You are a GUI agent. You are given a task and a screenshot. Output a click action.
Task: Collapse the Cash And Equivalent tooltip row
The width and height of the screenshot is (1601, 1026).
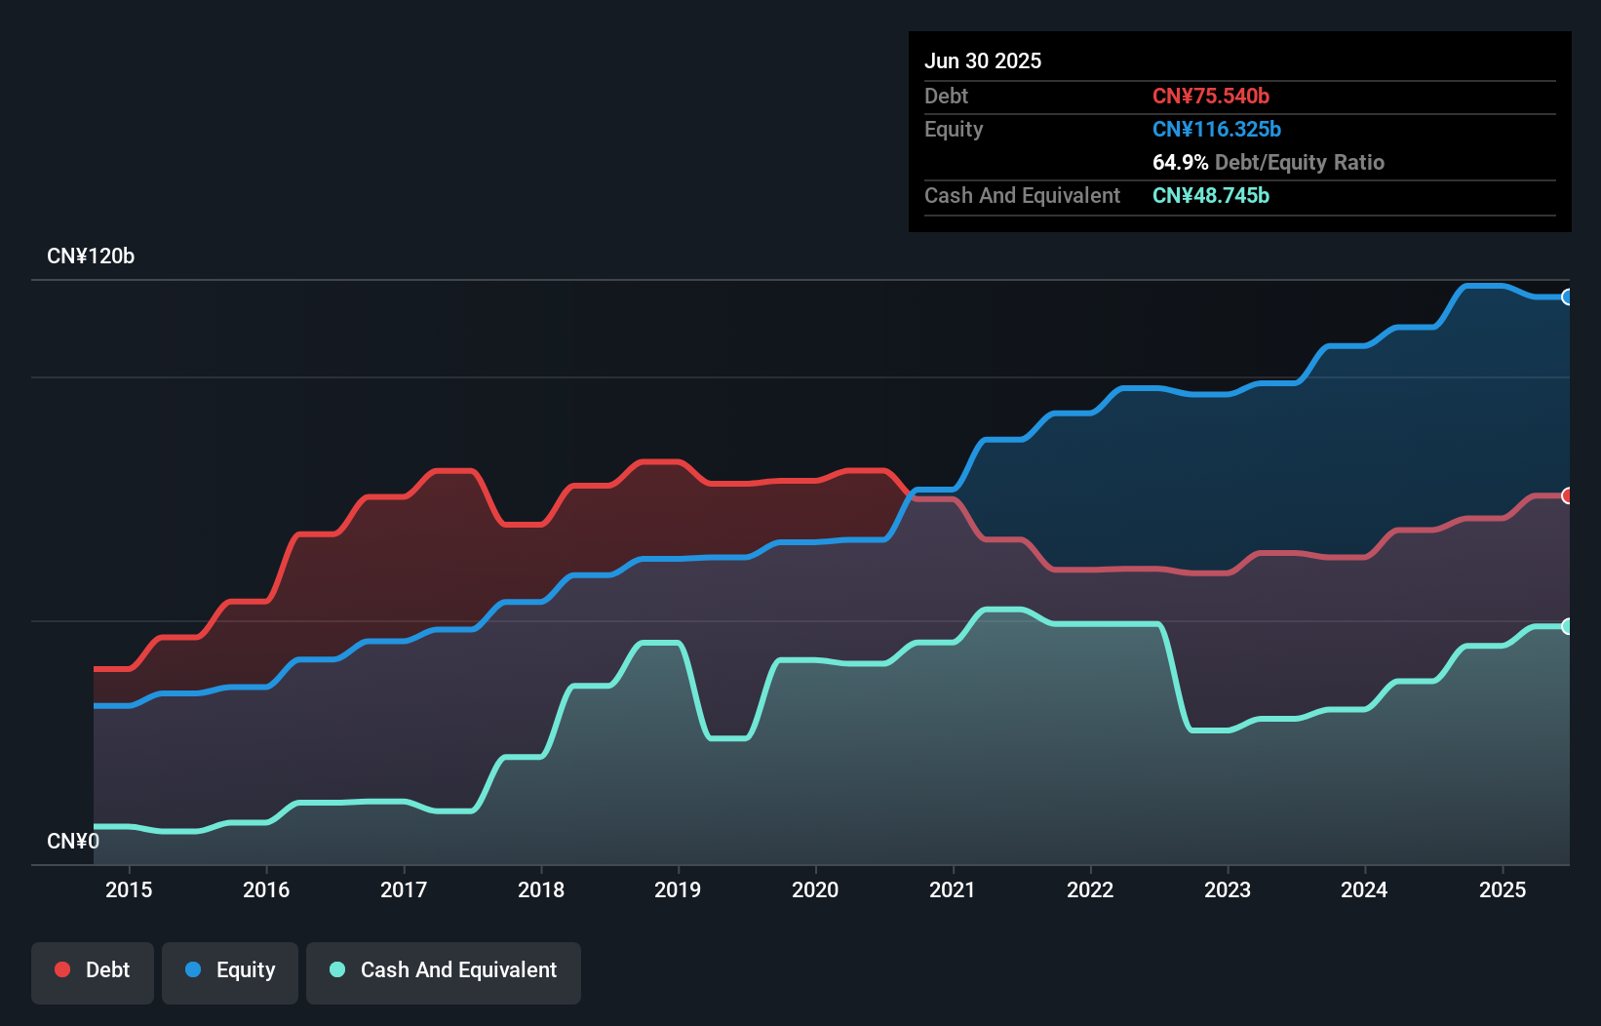pyautogui.click(x=1022, y=195)
